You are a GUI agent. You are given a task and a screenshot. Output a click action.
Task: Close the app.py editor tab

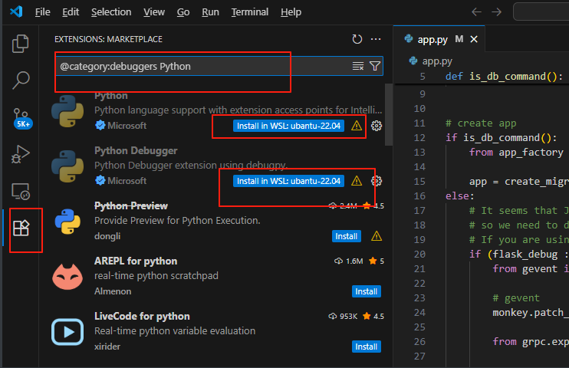pyautogui.click(x=474, y=39)
